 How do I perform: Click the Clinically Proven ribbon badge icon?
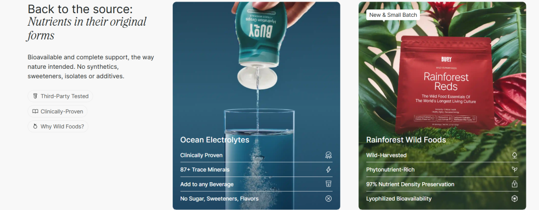tap(328, 155)
